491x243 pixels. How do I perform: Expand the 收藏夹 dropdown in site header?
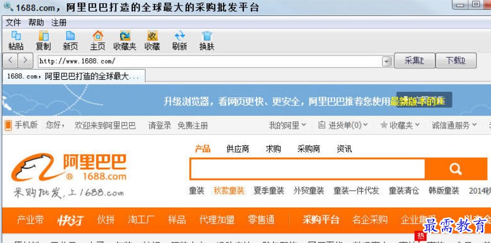400,126
